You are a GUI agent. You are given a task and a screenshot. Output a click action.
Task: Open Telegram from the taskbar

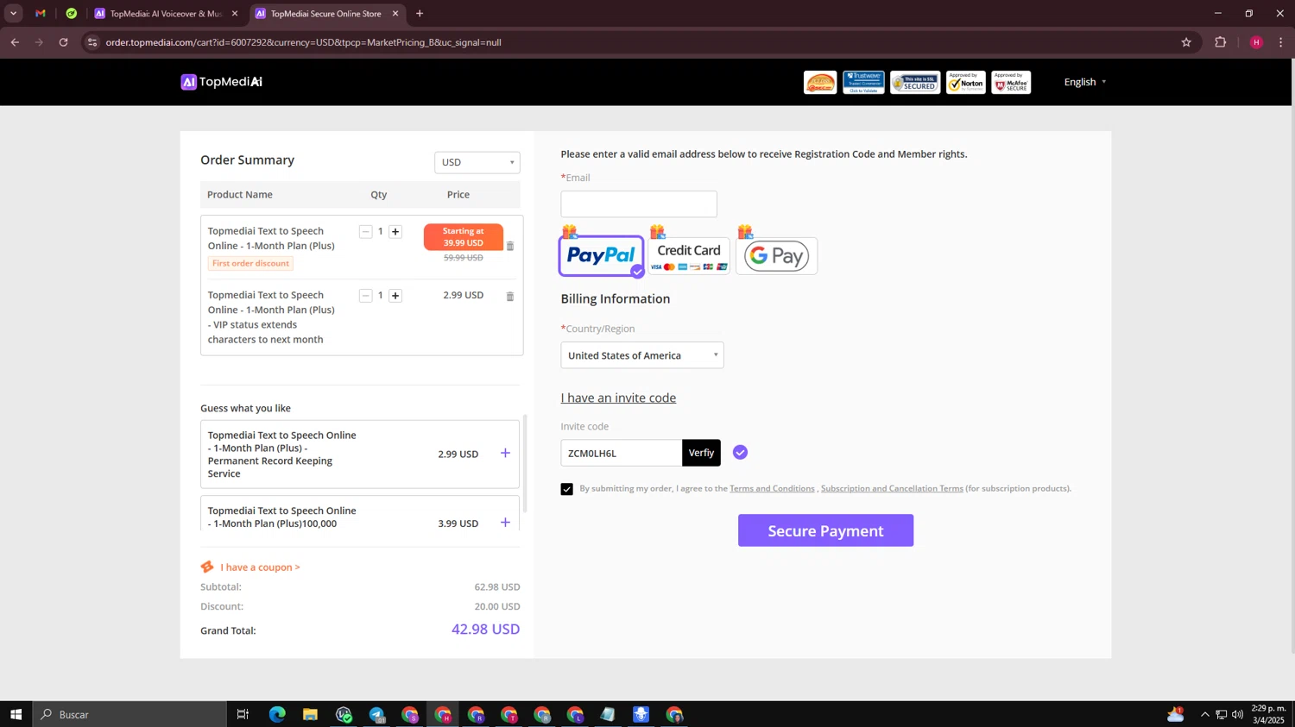tap(376, 714)
